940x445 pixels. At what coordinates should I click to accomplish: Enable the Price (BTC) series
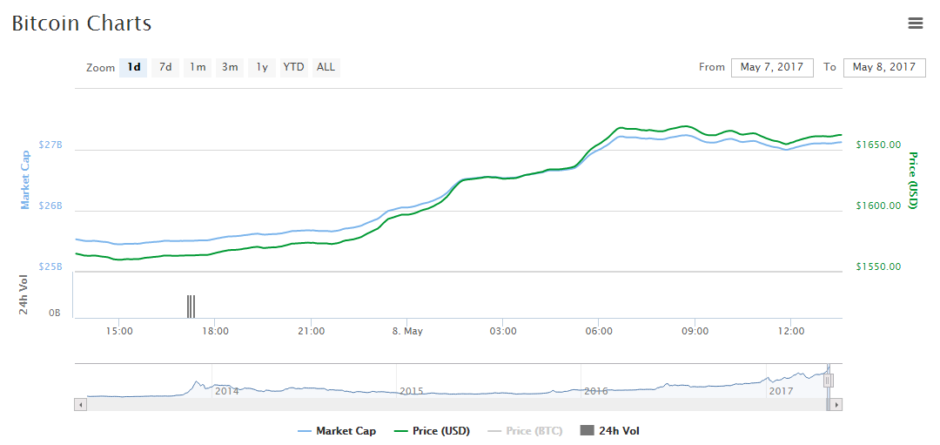[x=525, y=430]
